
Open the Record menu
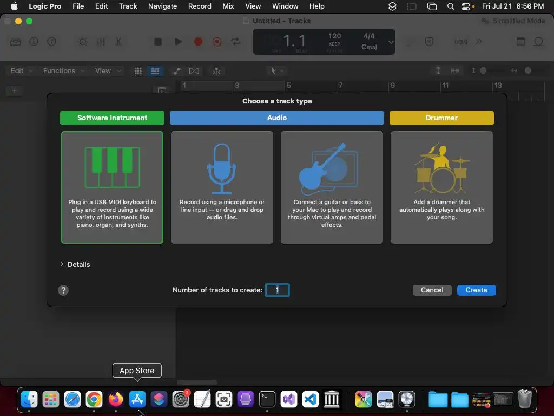tap(200, 6)
